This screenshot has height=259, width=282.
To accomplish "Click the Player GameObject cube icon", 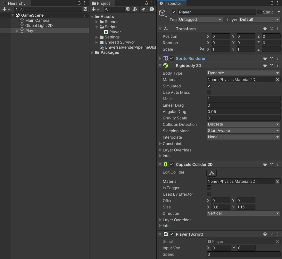I will coord(162,13).
